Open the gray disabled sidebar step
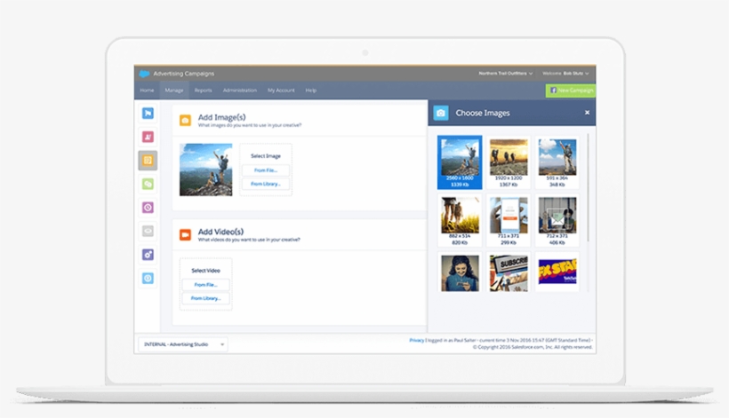The width and height of the screenshot is (729, 418). point(148,231)
